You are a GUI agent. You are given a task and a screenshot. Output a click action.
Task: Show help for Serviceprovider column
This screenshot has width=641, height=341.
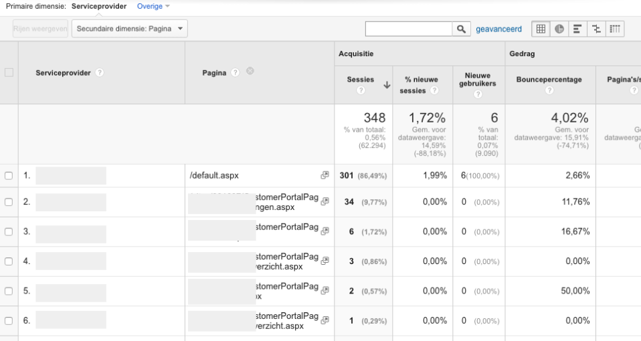pos(99,73)
